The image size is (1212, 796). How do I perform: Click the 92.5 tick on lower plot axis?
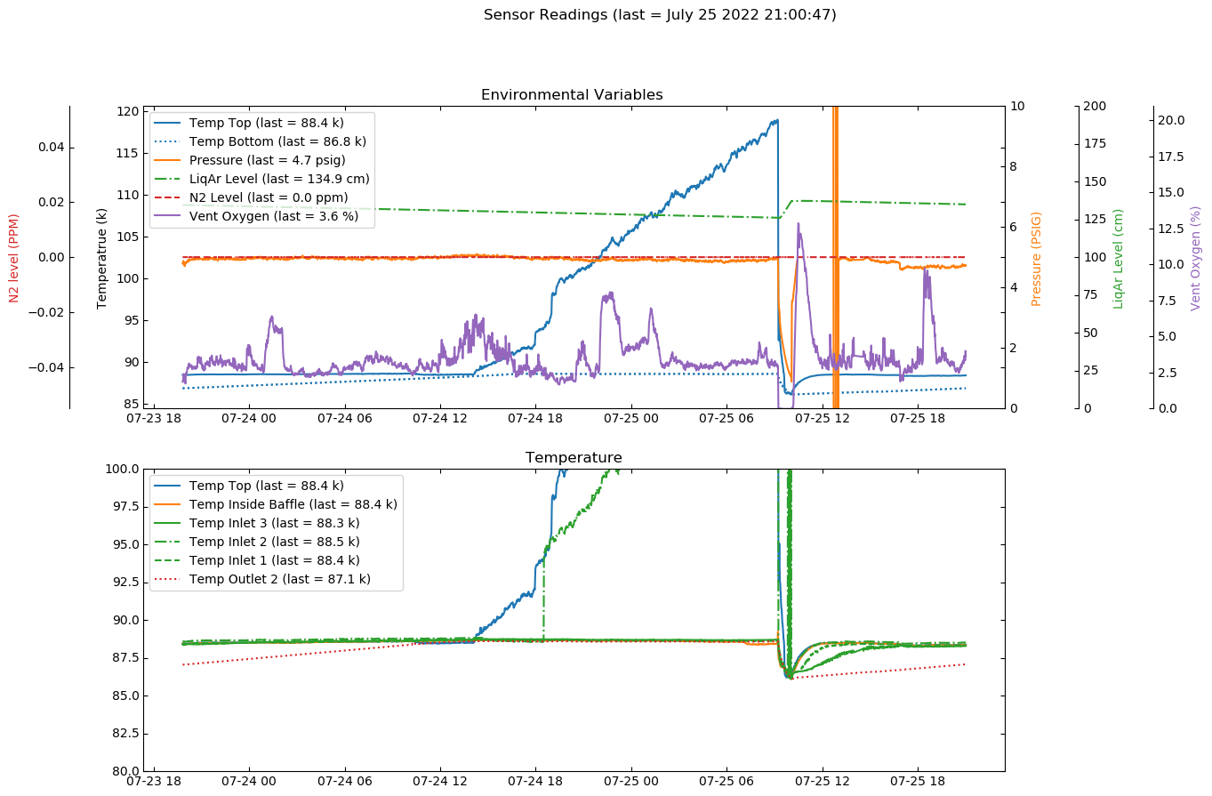pos(127,582)
